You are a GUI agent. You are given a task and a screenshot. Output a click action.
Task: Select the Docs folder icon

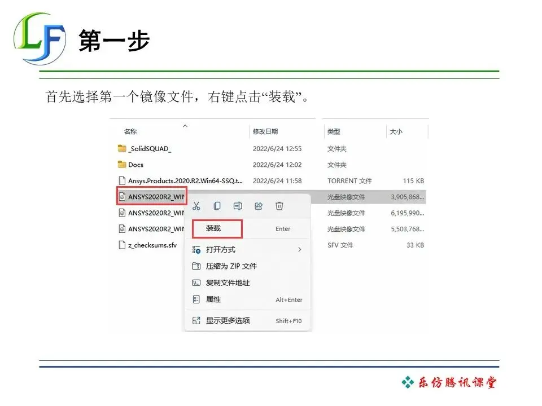click(x=122, y=164)
